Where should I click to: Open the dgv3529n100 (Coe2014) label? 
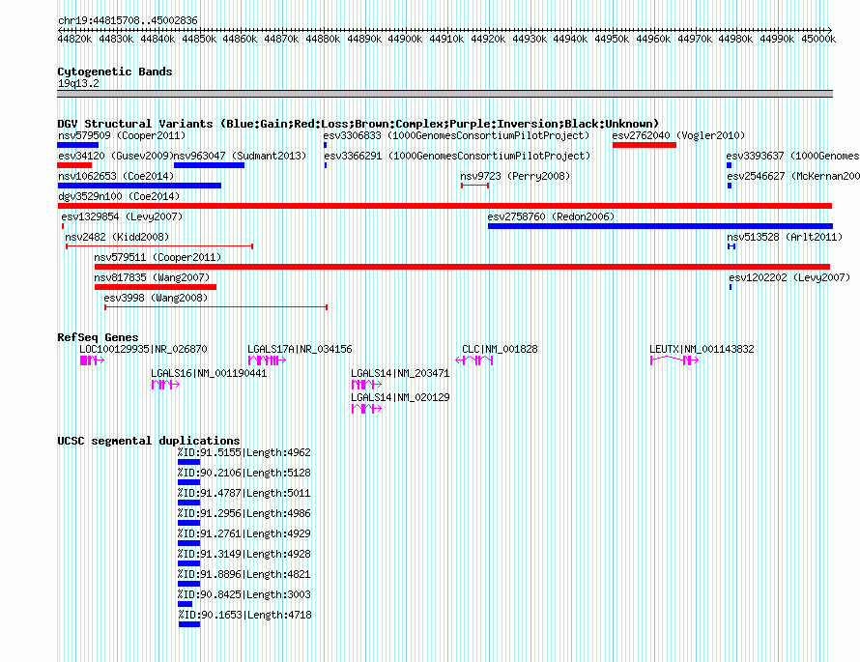pos(119,196)
